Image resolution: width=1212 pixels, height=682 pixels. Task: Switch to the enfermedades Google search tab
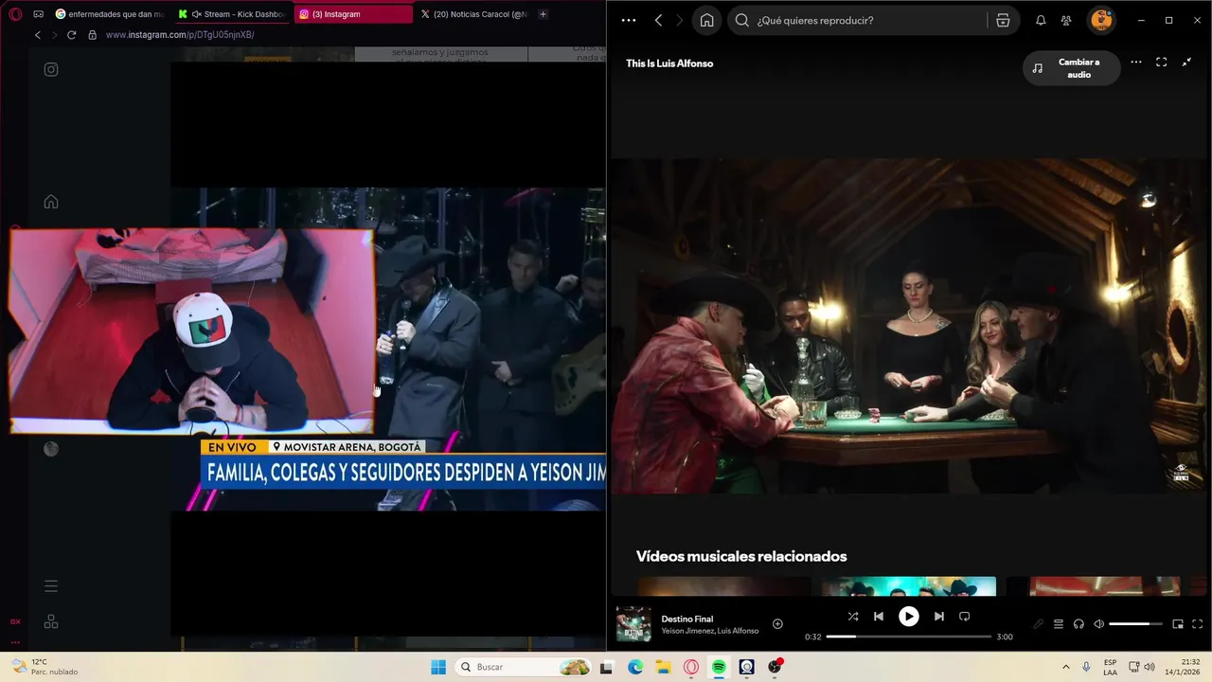[109, 14]
